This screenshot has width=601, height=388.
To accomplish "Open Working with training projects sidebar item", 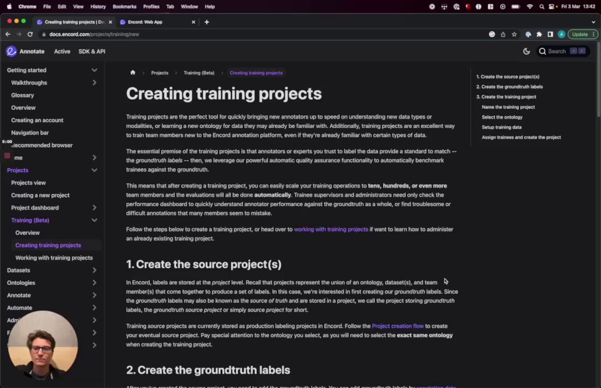I will pos(54,258).
